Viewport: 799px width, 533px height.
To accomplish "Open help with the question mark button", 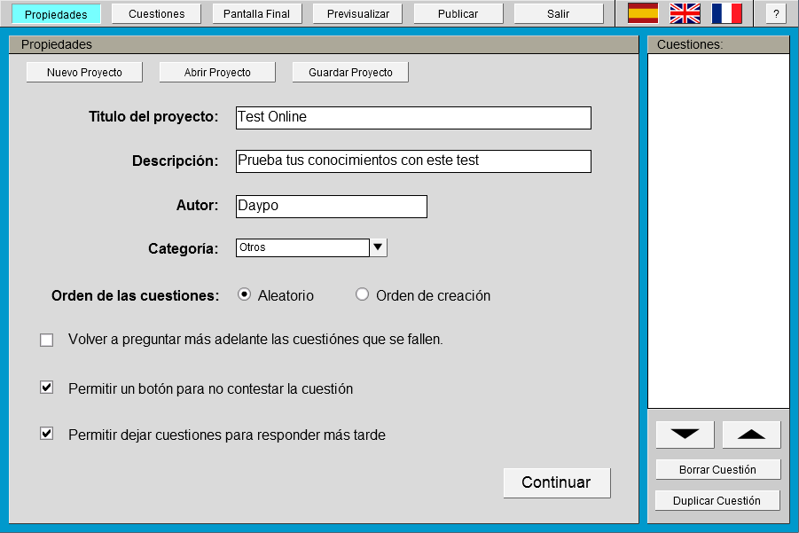I will tap(776, 14).
